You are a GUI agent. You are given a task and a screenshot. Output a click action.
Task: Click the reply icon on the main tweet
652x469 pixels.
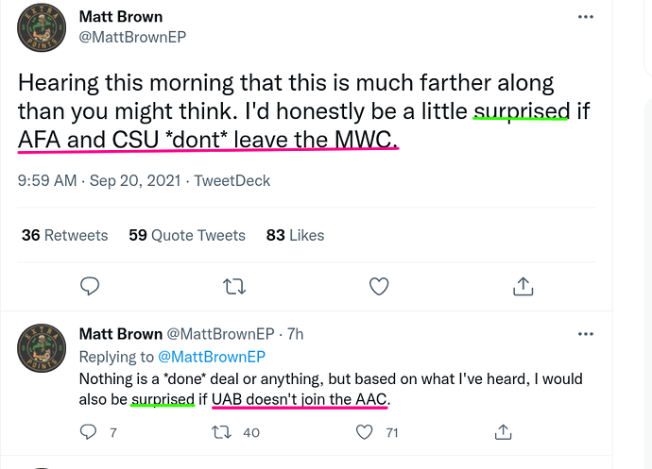(90, 286)
